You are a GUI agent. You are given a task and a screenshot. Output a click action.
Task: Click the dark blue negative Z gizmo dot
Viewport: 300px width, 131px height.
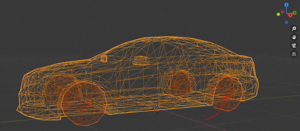click(286, 22)
